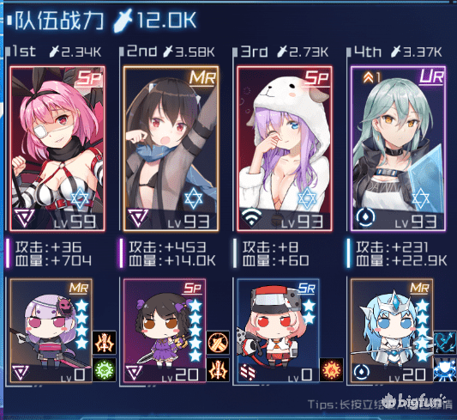Select the purple-haired MR chibi support card
This screenshot has height=420, width=457.
point(51,331)
